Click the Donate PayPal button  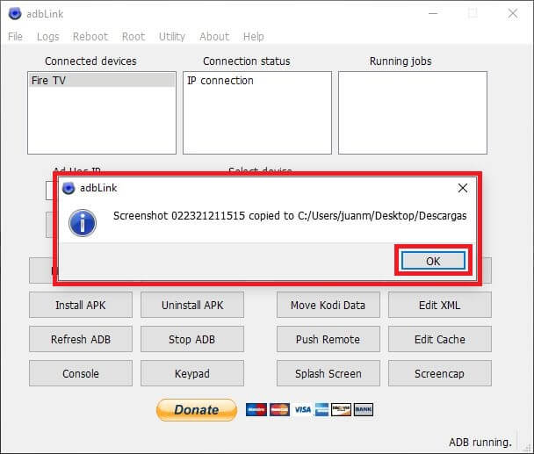[197, 410]
